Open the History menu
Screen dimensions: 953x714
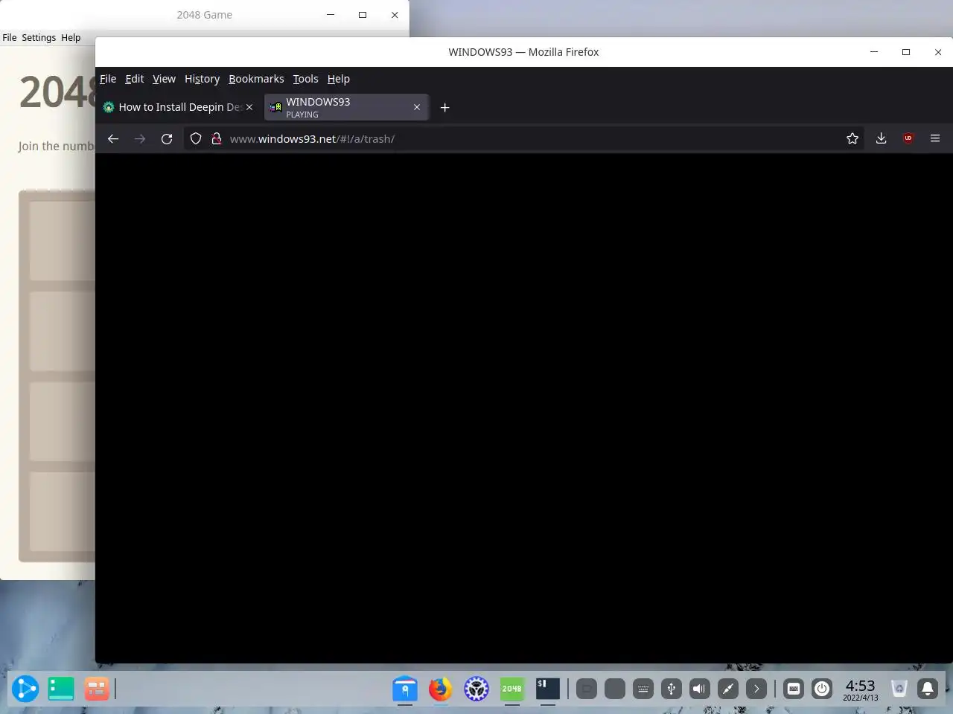[x=202, y=79]
